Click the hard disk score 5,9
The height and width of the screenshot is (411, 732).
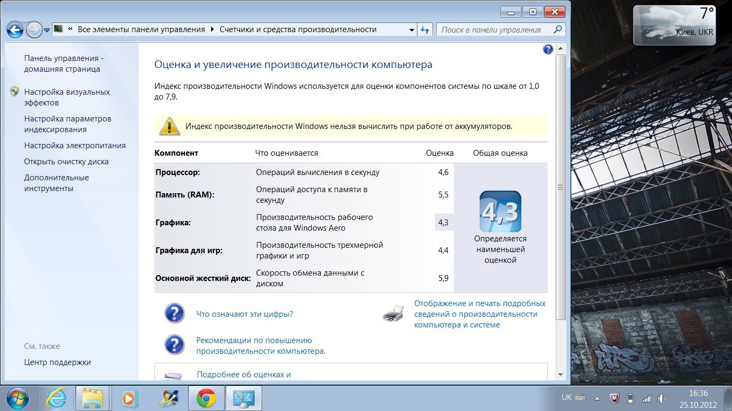[443, 278]
